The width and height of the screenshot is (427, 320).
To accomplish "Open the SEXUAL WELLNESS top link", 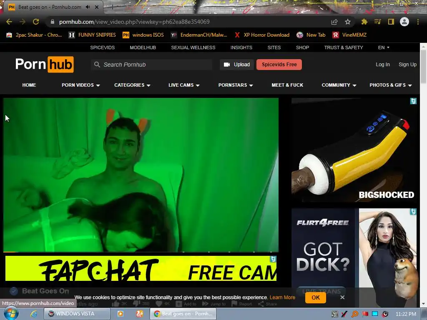I will pyautogui.click(x=193, y=47).
